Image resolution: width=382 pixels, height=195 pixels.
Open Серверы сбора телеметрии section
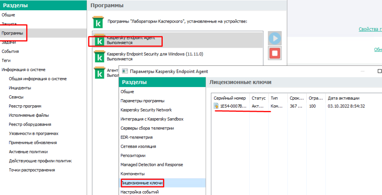[147, 128]
